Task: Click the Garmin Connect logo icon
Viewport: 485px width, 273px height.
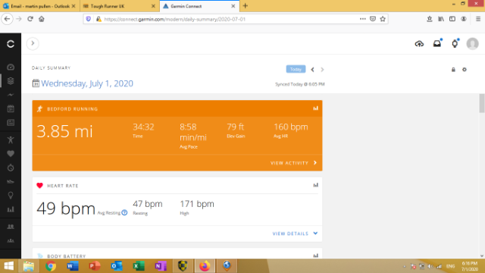Action: click(x=11, y=44)
